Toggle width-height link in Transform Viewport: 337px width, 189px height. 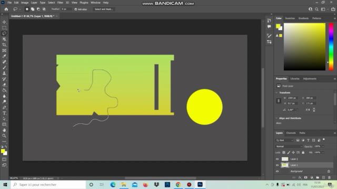279,101
